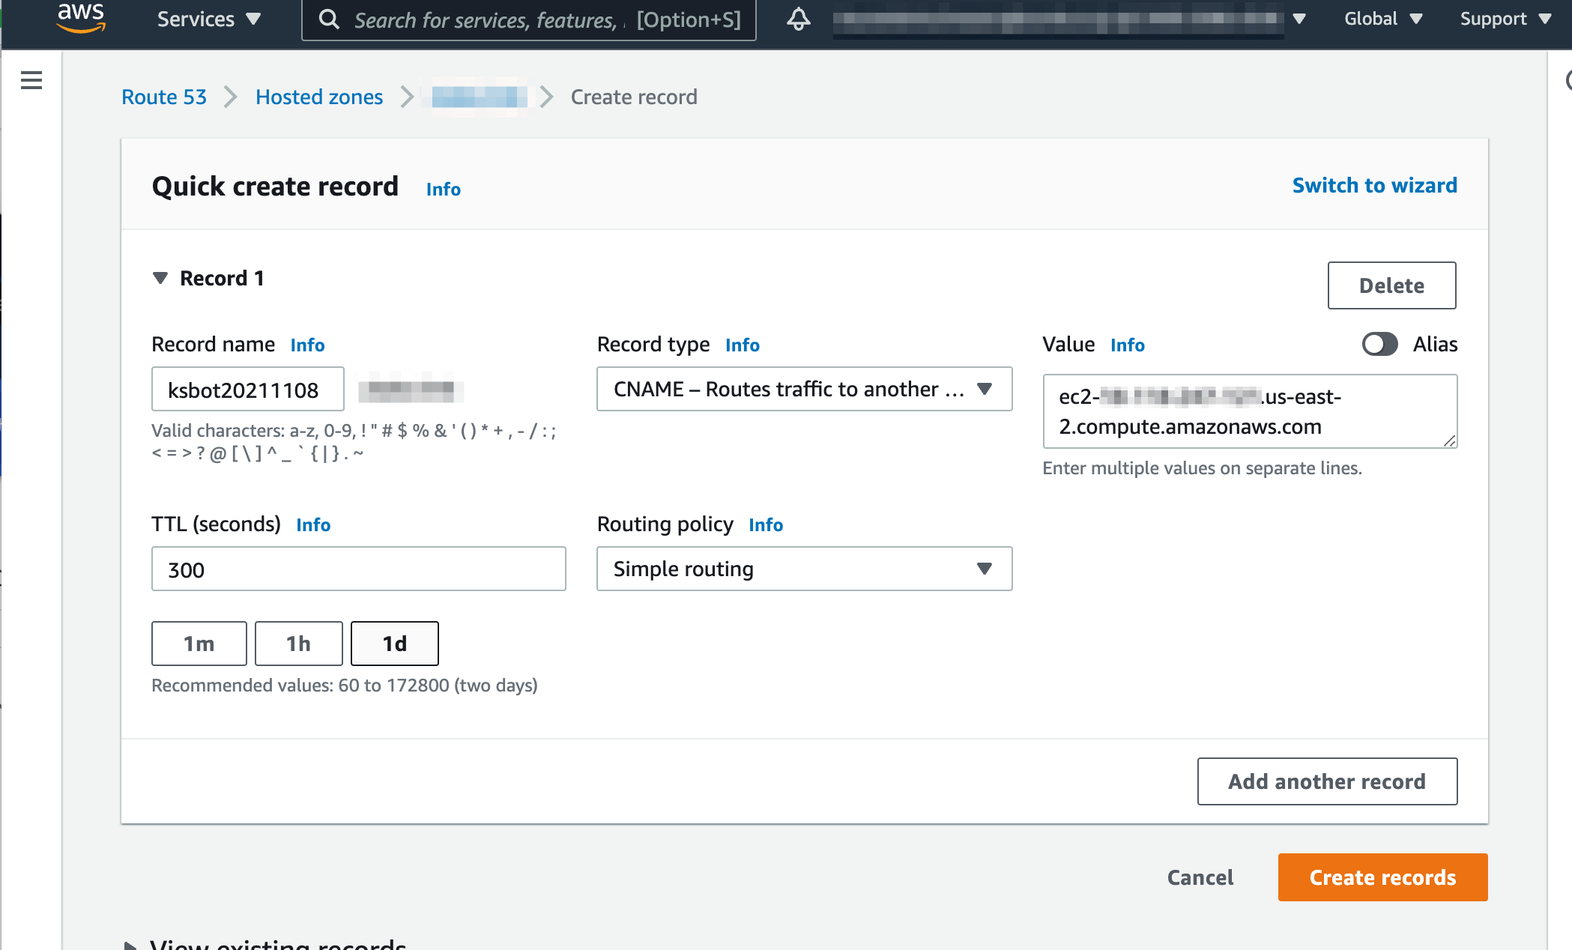
Task: Open the Global region dropdown
Action: (x=1383, y=19)
